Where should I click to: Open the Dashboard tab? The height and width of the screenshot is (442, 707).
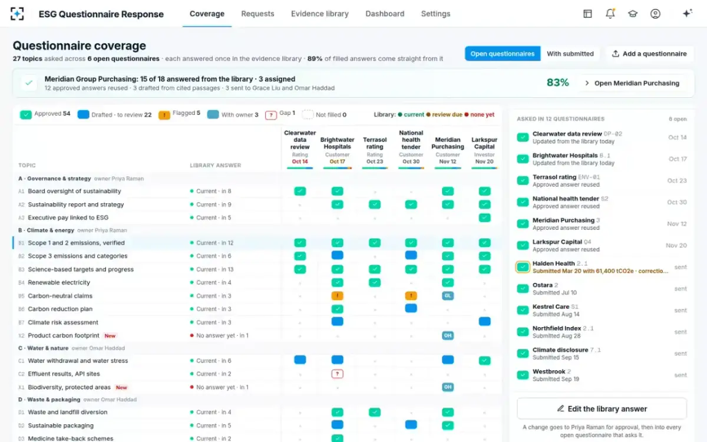[385, 14]
